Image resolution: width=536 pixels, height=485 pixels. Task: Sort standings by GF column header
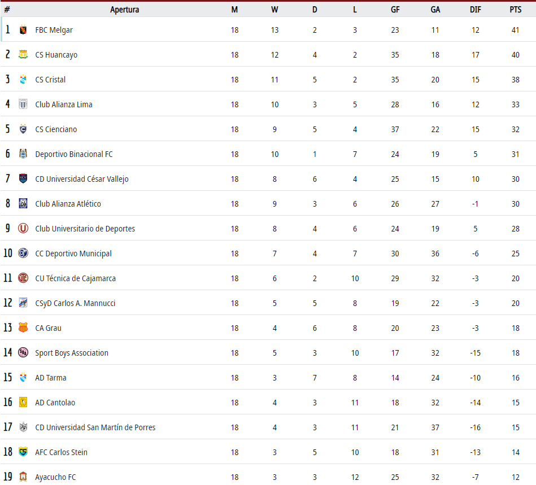(395, 10)
